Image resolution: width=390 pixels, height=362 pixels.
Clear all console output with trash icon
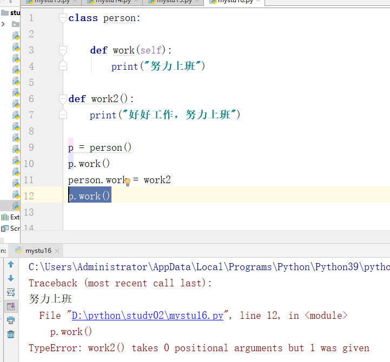[11, 334]
